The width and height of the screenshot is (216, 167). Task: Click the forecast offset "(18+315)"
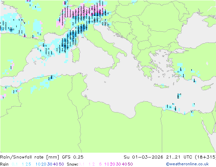pos(205,157)
